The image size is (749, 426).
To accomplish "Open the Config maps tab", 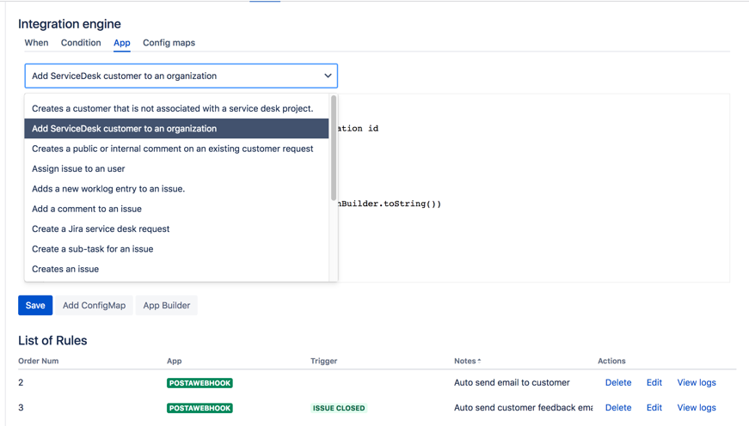I will [x=169, y=43].
